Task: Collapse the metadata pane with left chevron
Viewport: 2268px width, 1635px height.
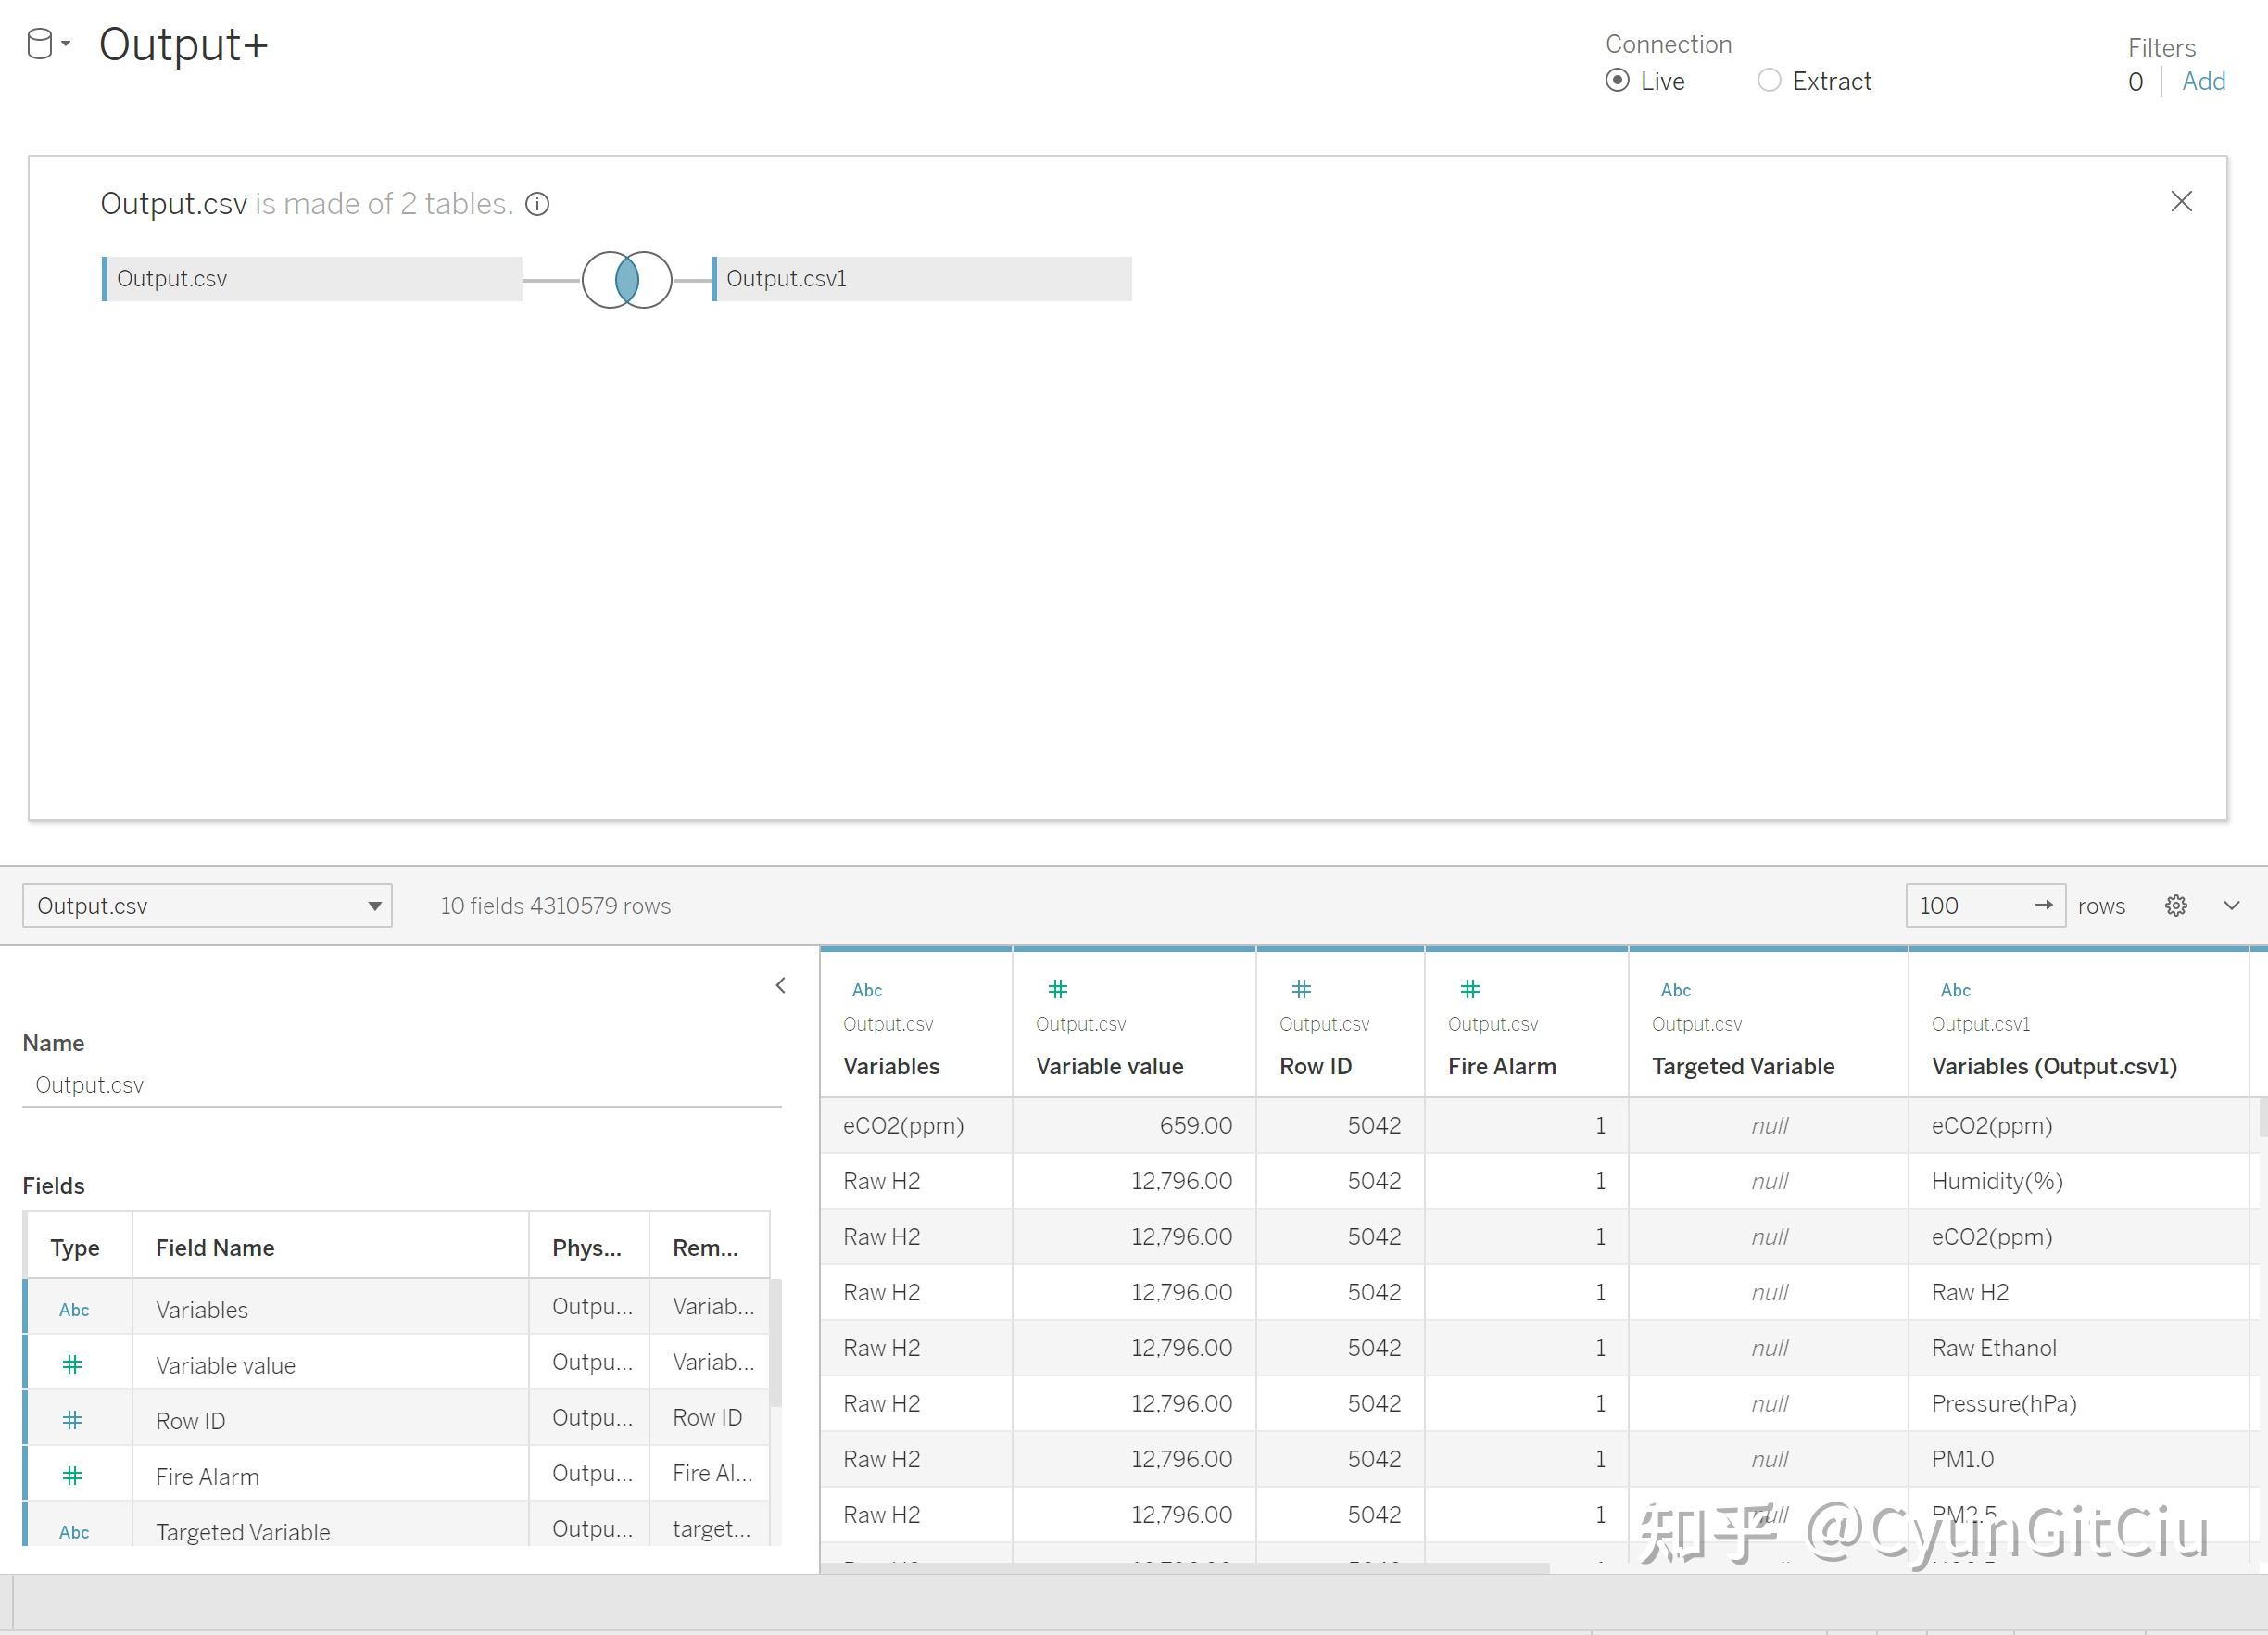Action: point(781,985)
